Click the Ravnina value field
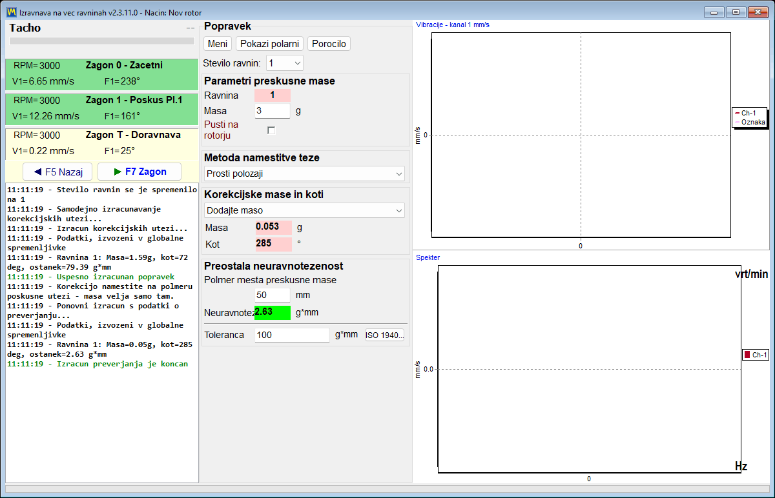The height and width of the screenshot is (498, 775). pyautogui.click(x=273, y=95)
